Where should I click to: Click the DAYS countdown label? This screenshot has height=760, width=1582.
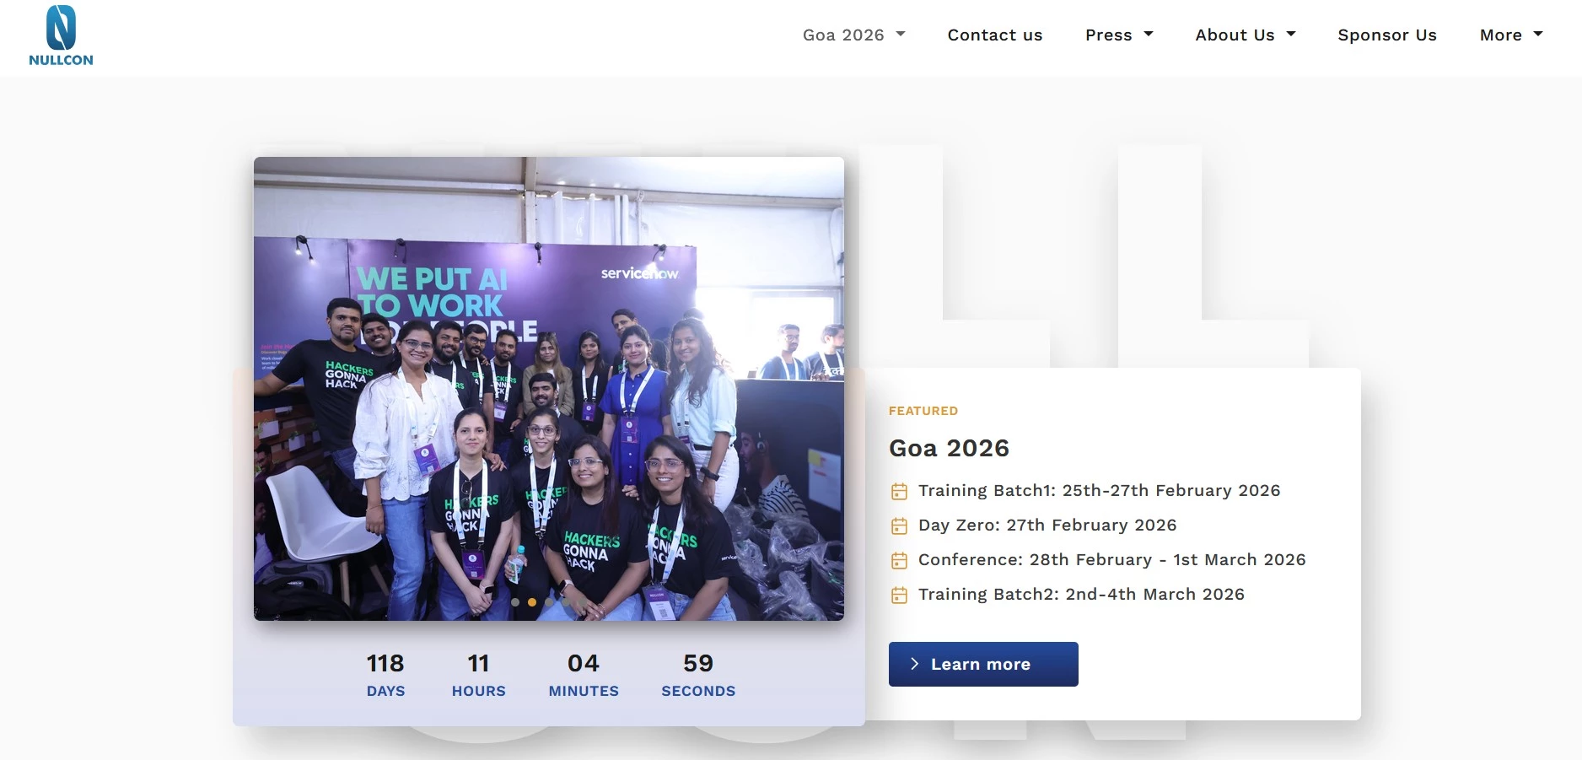[385, 691]
